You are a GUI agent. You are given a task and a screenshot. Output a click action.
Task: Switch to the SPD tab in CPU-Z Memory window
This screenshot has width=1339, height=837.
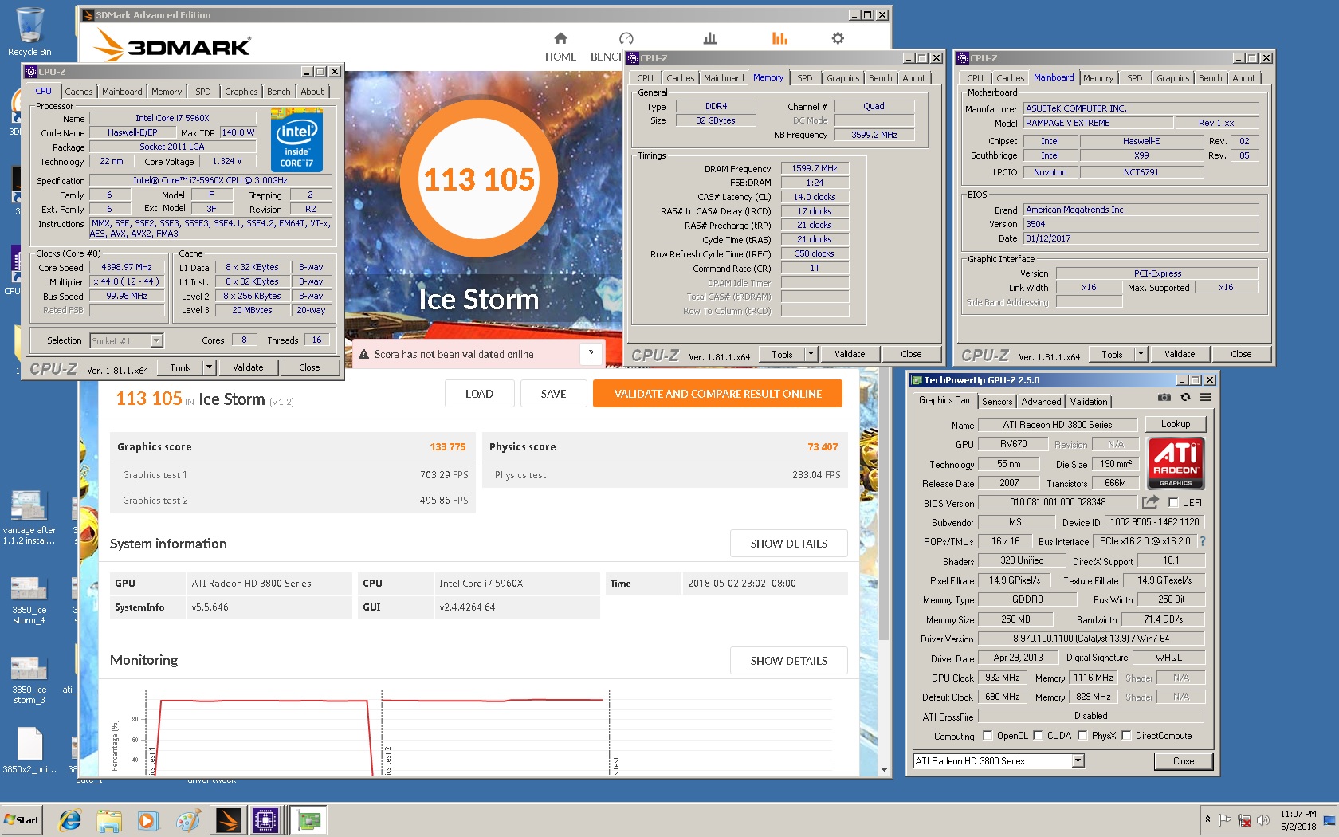tap(805, 78)
